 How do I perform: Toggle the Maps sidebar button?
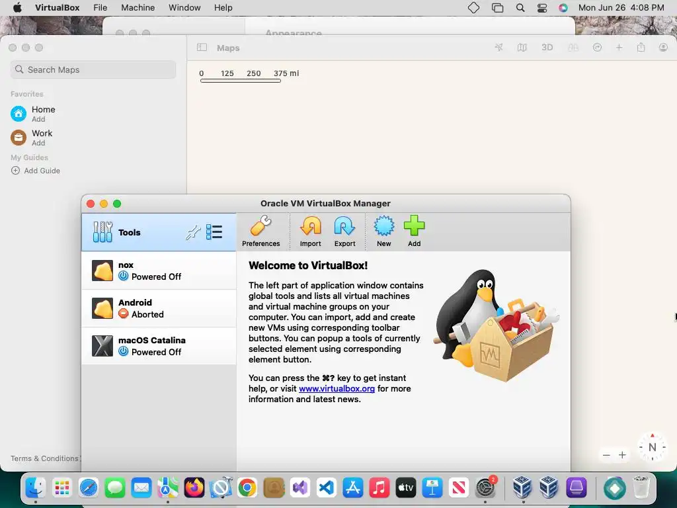pyautogui.click(x=202, y=48)
